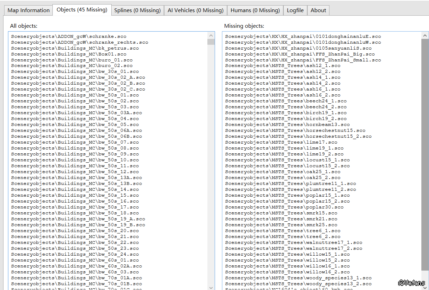Image resolution: width=429 pixels, height=290 pixels.
Task: Switch to Splines (0 Missing) tab
Action: click(x=137, y=10)
